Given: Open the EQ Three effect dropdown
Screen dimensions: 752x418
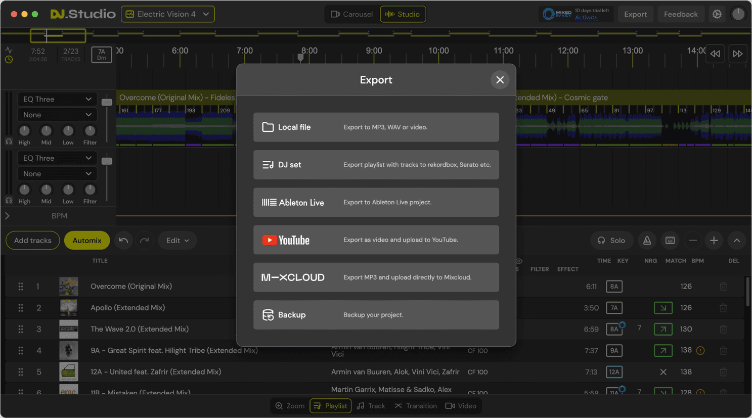Looking at the screenshot, I should 57,99.
